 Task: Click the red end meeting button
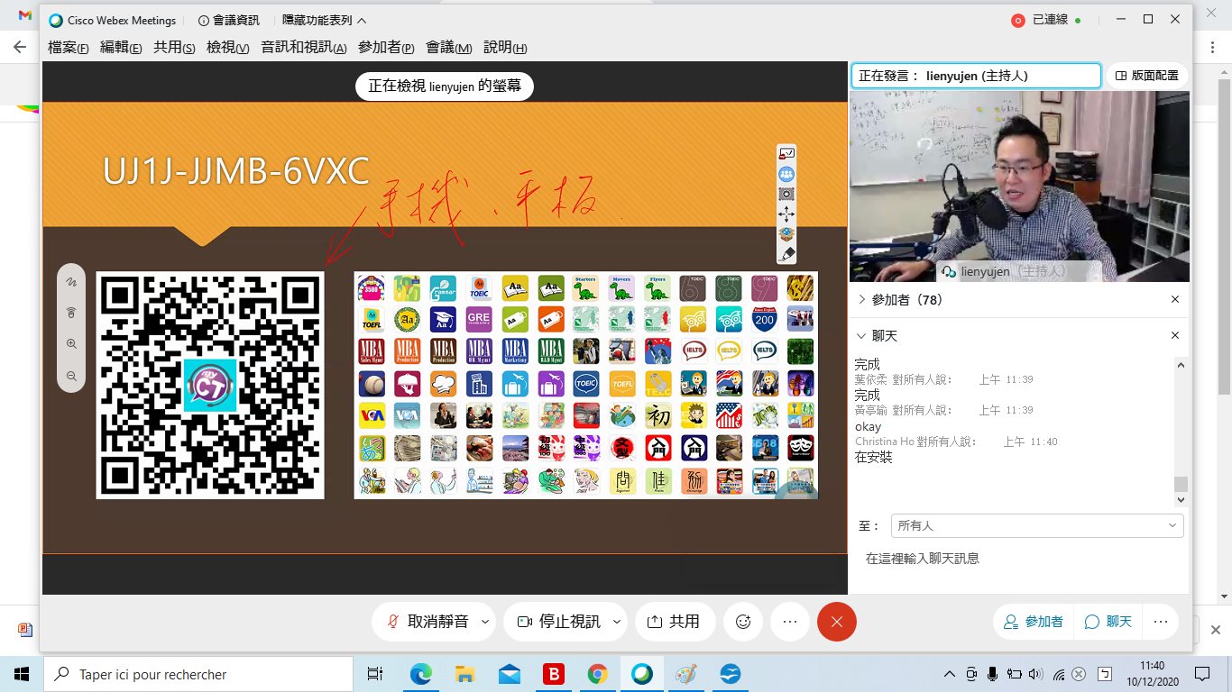[x=836, y=622]
